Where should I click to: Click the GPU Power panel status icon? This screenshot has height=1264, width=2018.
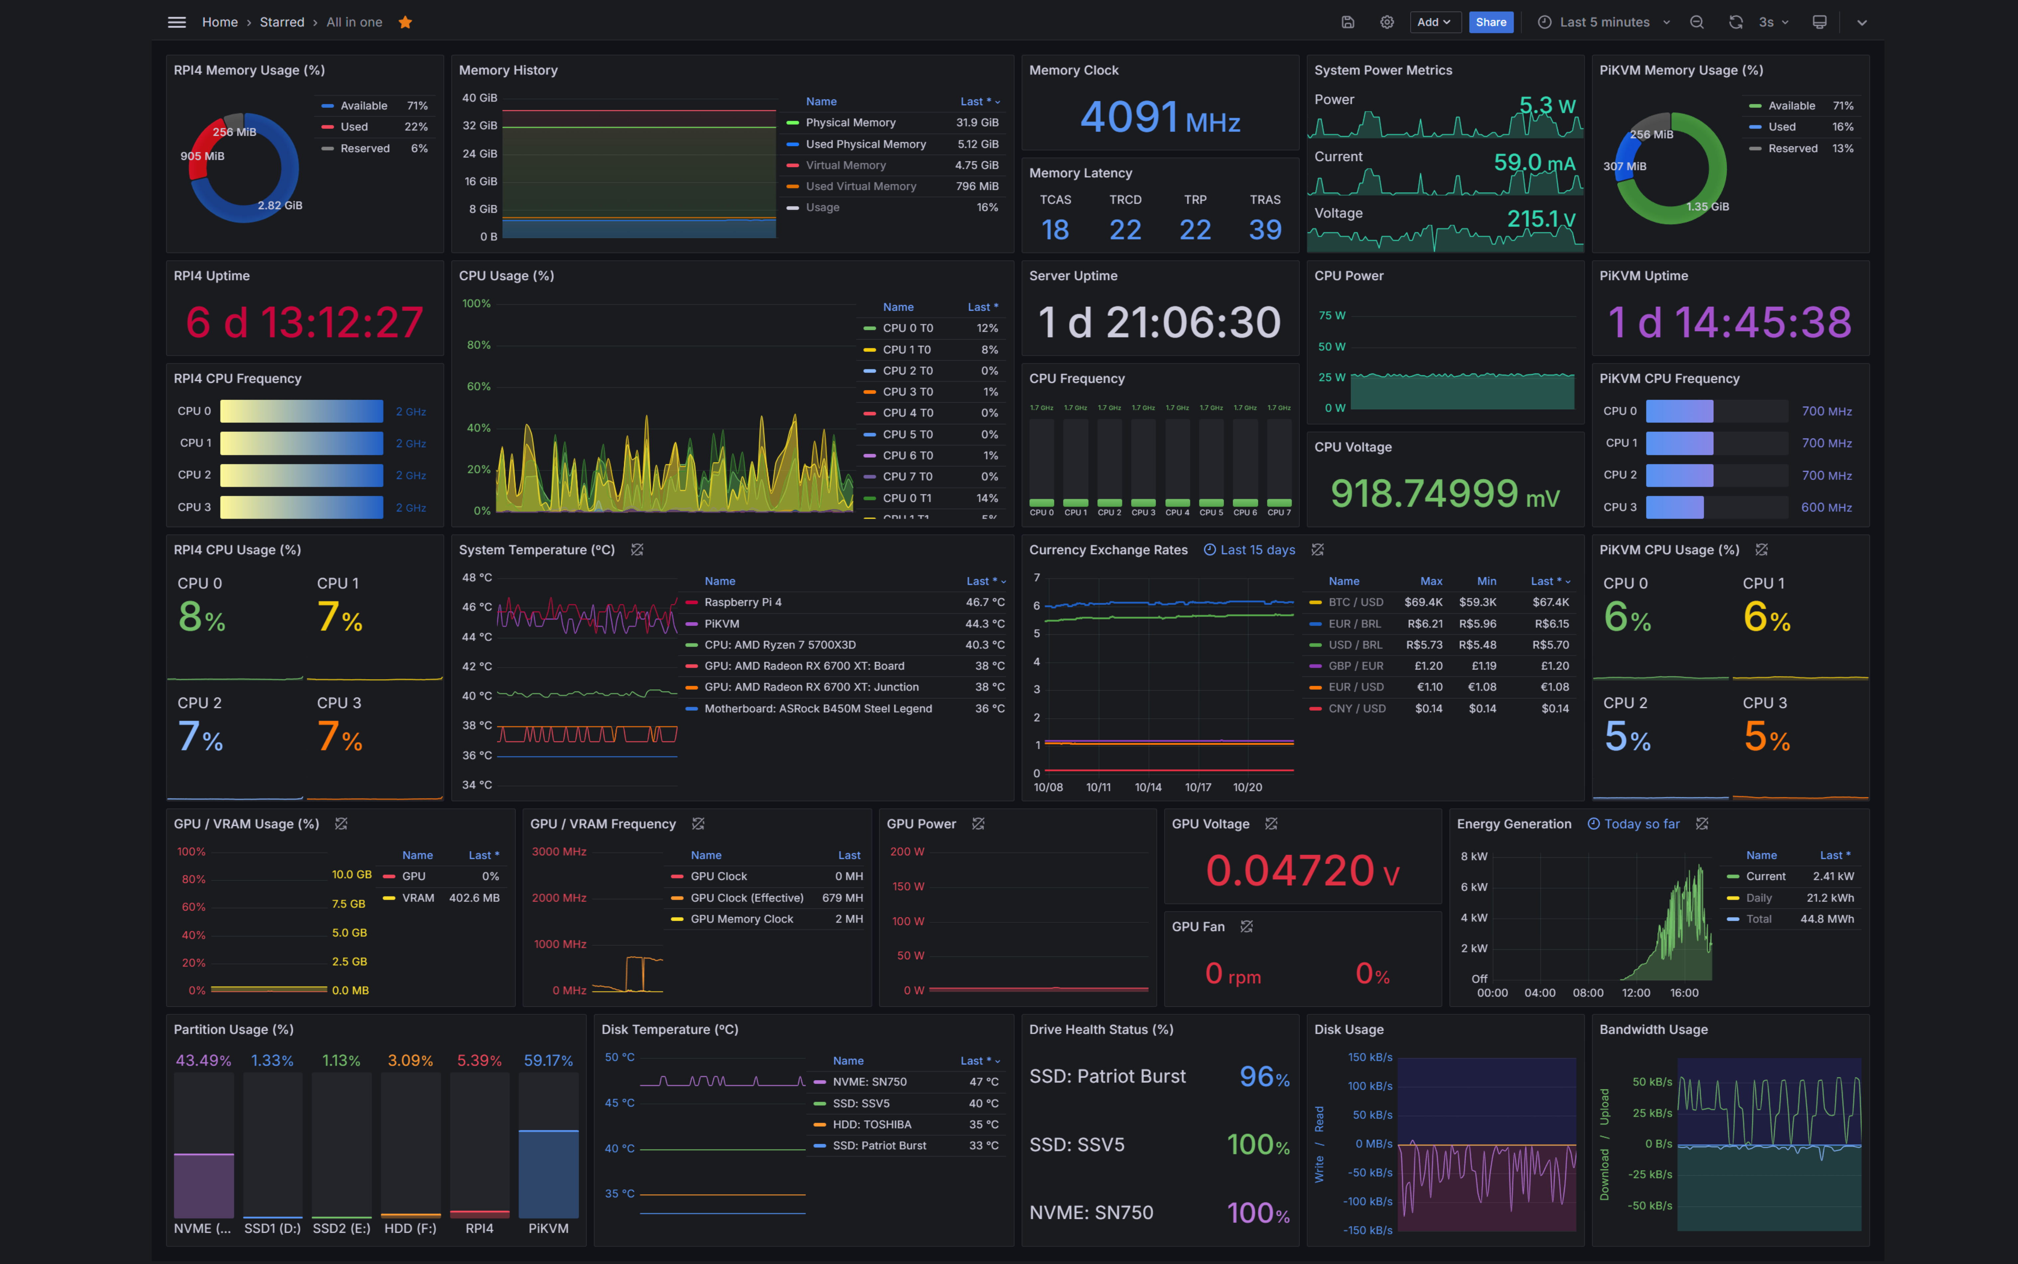(x=978, y=824)
